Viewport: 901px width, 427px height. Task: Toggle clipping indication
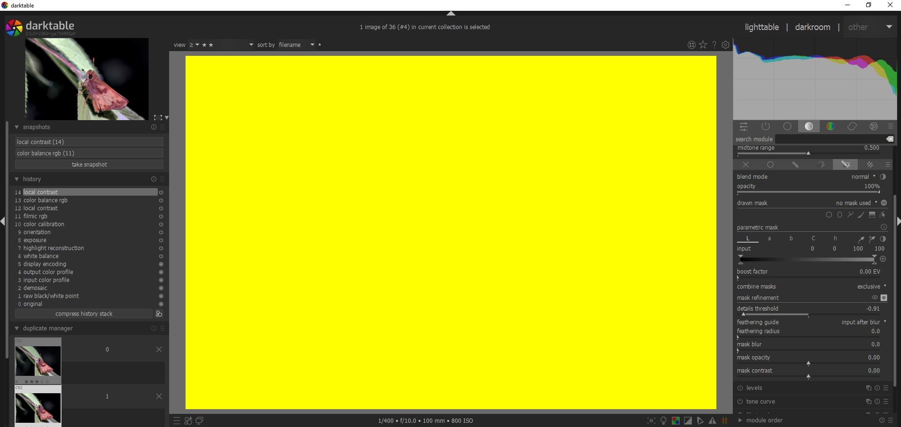click(x=688, y=421)
